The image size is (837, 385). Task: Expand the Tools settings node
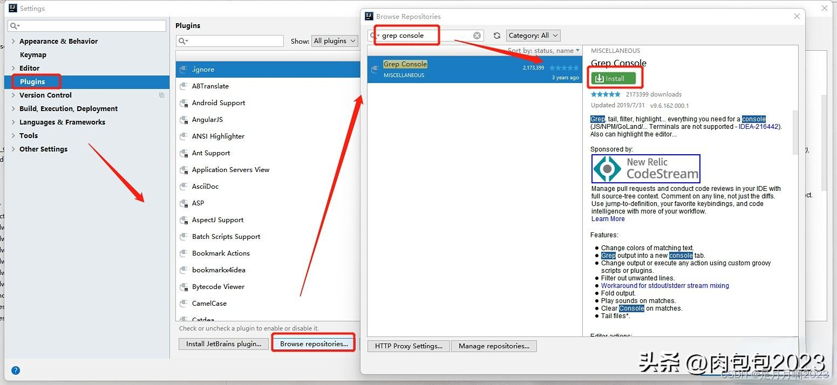tap(13, 136)
